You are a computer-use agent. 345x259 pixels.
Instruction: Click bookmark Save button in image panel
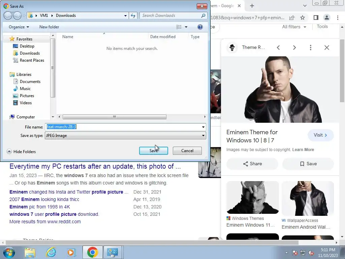[x=308, y=164]
